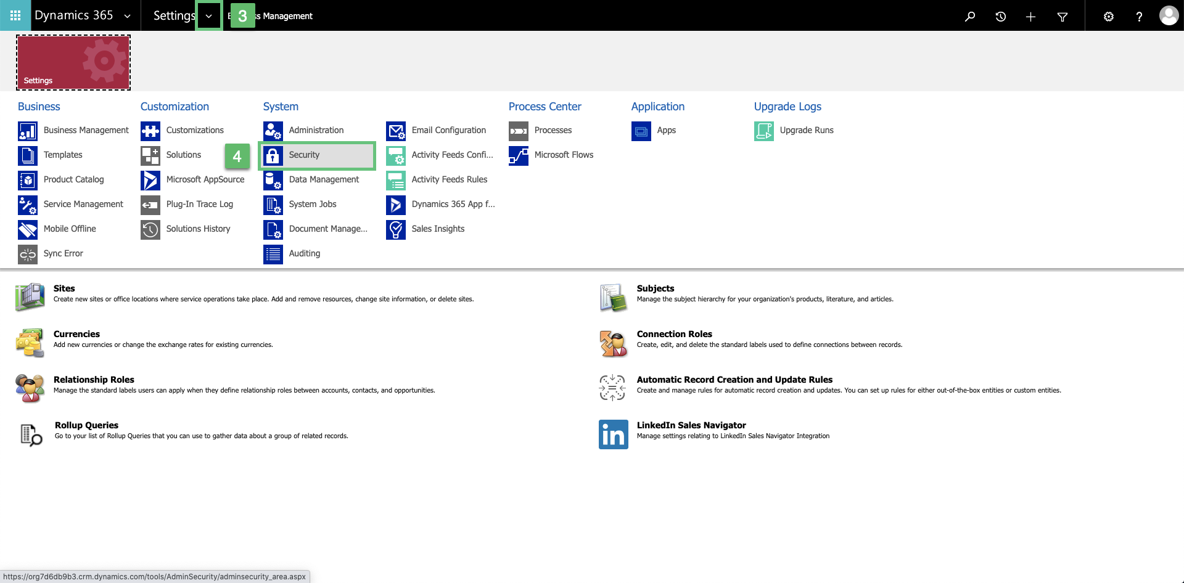Viewport: 1184px width, 583px height.
Task: Select Document Management menu item
Action: click(x=328, y=229)
